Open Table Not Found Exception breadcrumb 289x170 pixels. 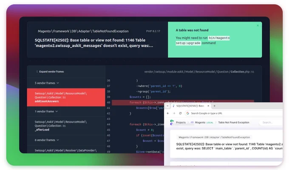(233, 122)
